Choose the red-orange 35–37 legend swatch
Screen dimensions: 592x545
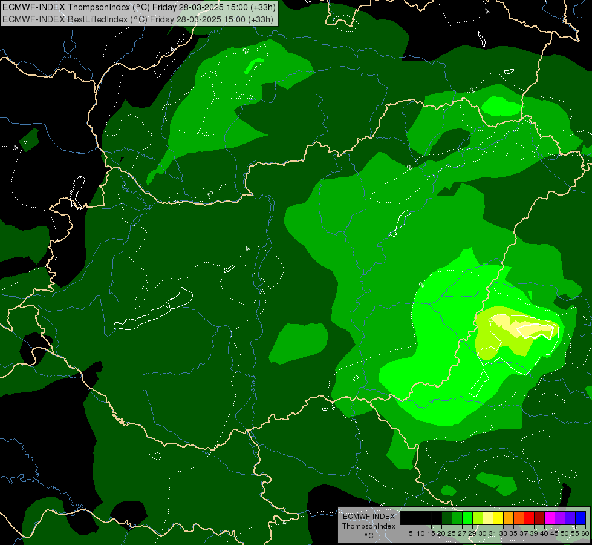point(519,518)
